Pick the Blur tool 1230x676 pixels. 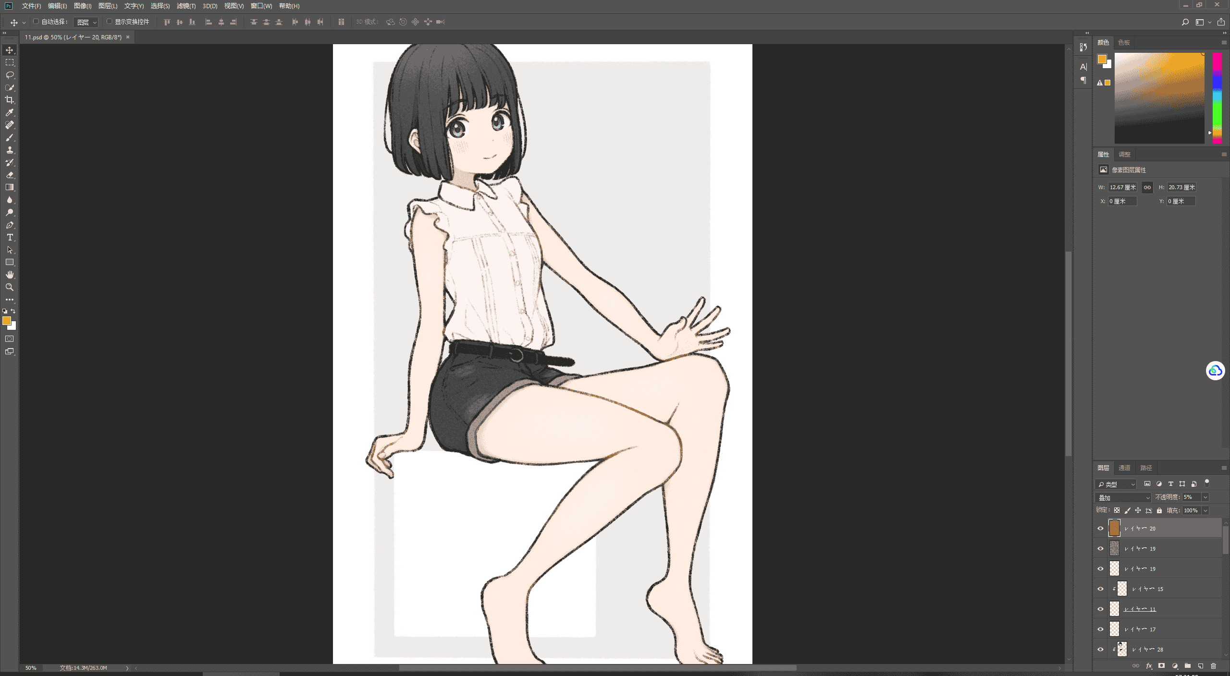tap(10, 200)
